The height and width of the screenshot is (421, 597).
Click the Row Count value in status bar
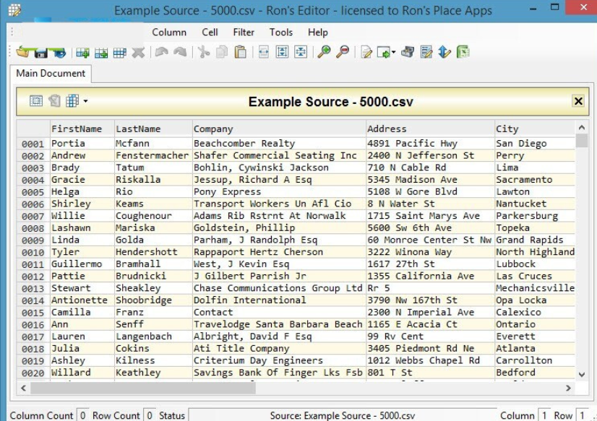pos(150,415)
